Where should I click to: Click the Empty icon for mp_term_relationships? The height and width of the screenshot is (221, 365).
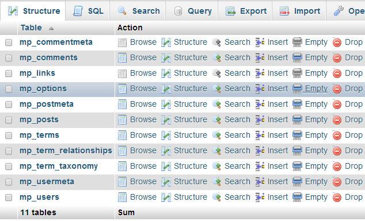297,151
